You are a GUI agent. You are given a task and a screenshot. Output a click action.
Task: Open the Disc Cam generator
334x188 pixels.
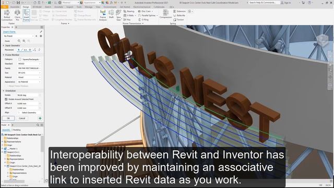point(145,11)
